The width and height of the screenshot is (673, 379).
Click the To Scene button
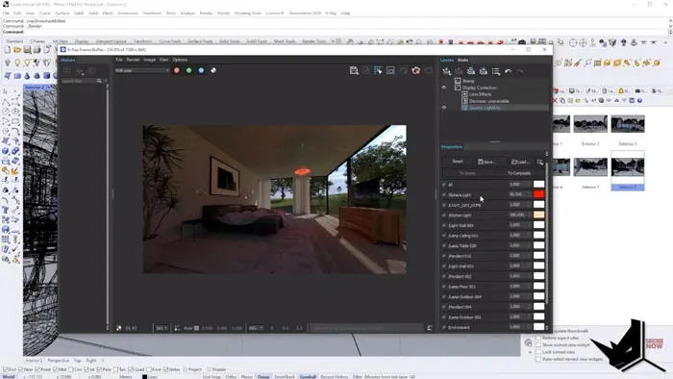pos(467,173)
